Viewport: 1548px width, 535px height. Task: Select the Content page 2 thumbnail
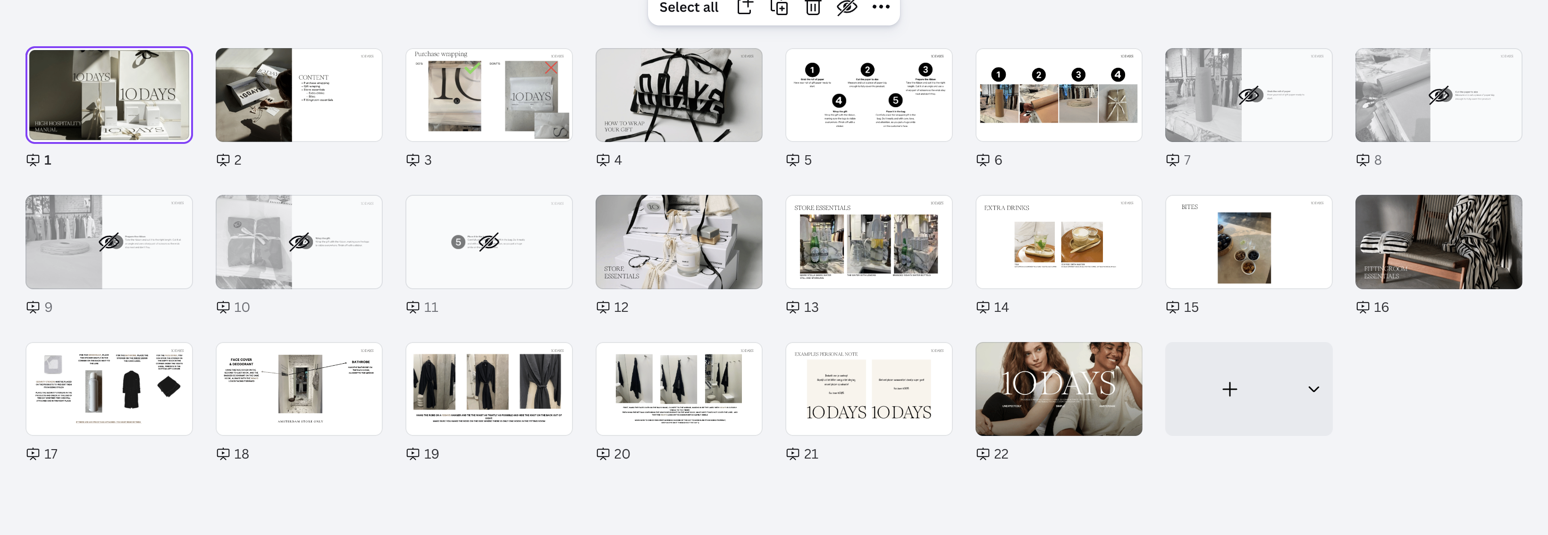[299, 95]
